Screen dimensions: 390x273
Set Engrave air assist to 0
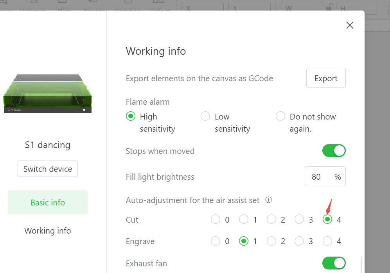[x=216, y=241]
